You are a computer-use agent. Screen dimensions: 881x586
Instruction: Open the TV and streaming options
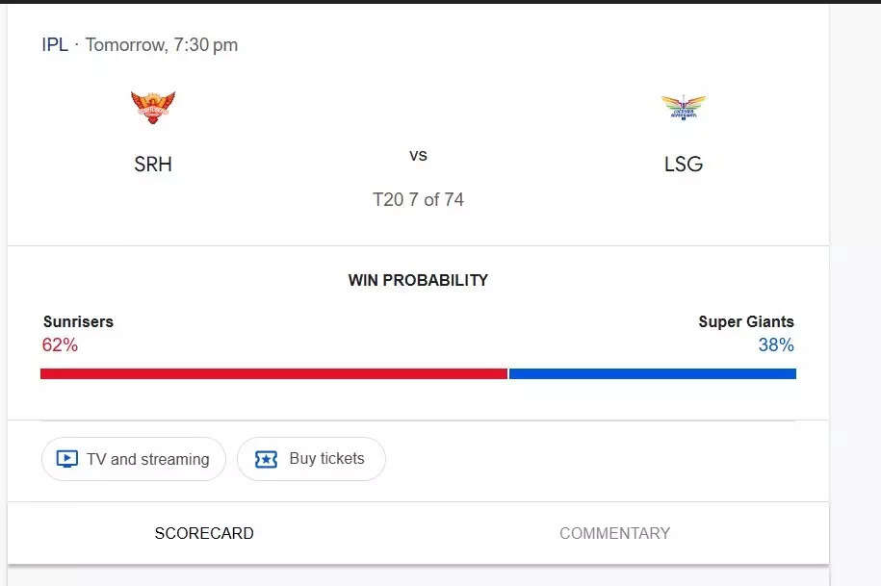pos(134,459)
